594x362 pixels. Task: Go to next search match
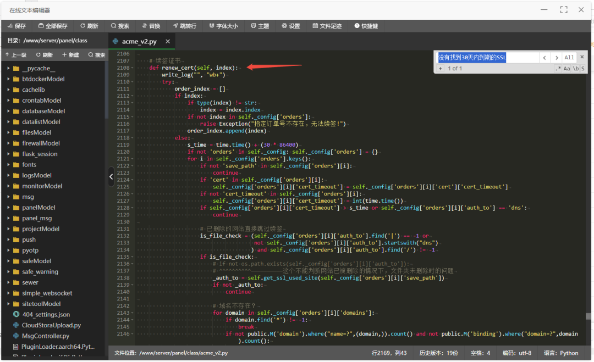coord(557,58)
